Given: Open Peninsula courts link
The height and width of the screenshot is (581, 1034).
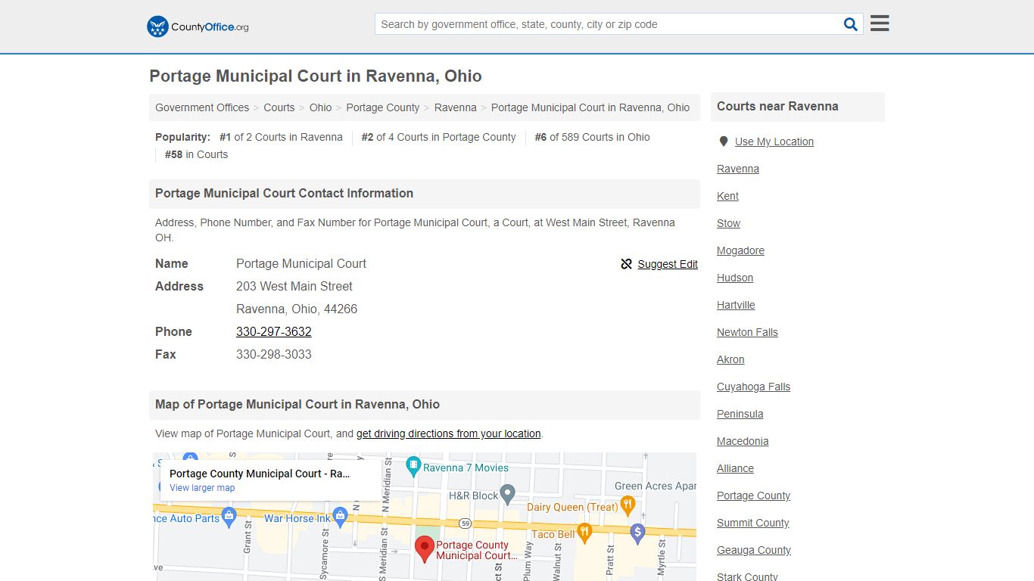Looking at the screenshot, I should (x=740, y=414).
